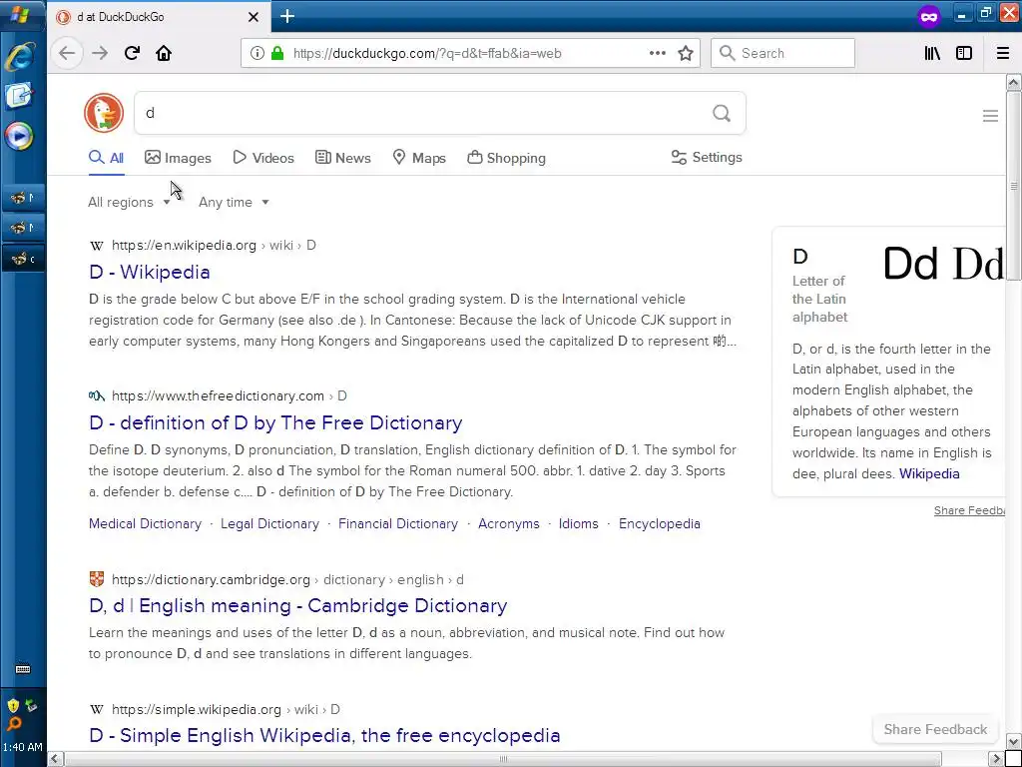Open page actions three-dot menu

658,54
